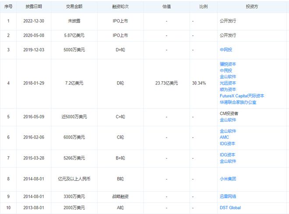Click IDG资本 in the B+轮 row
The height and width of the screenshot is (214, 289).
(x=227, y=155)
